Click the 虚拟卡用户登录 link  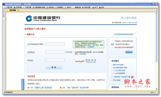pyautogui.click(x=118, y=65)
